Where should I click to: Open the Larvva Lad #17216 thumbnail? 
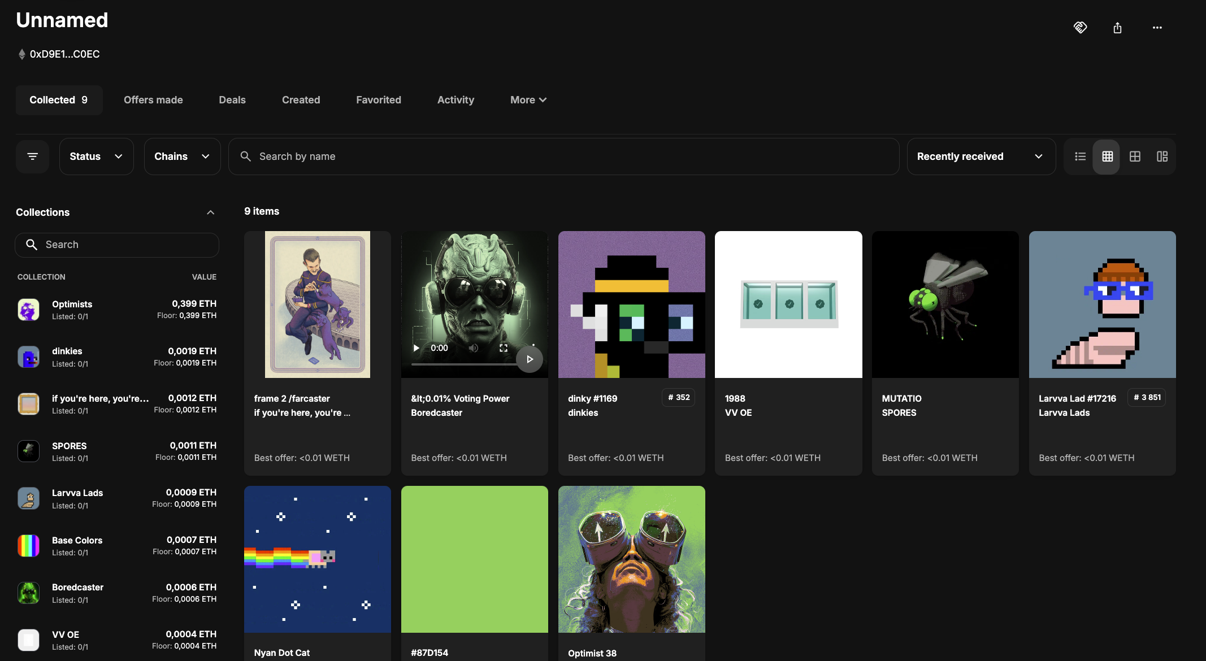[x=1103, y=305]
